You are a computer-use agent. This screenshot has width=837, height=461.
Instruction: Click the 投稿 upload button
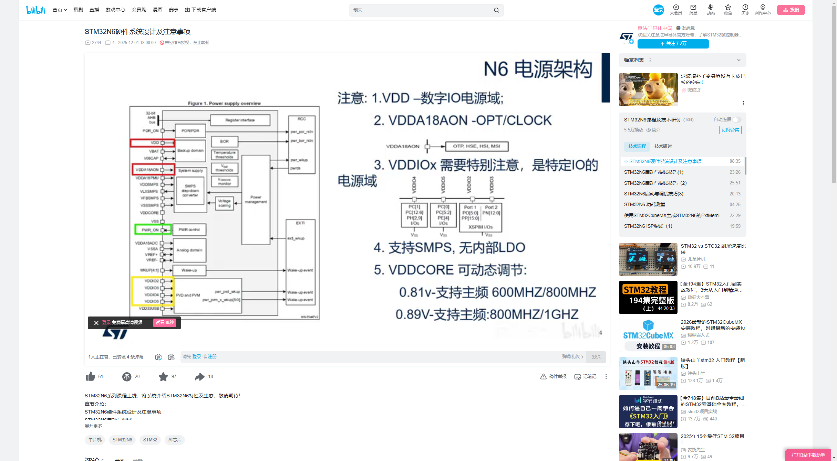coord(791,10)
